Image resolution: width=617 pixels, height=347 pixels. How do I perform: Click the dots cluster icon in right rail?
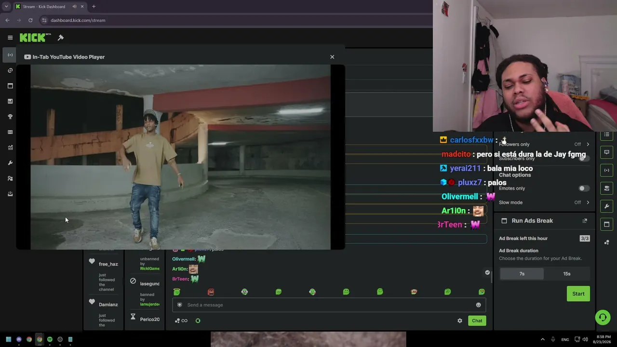[x=607, y=242]
